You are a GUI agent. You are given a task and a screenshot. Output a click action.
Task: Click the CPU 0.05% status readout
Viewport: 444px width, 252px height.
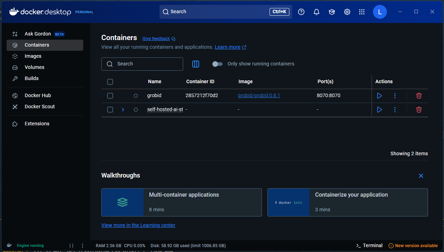(134, 245)
